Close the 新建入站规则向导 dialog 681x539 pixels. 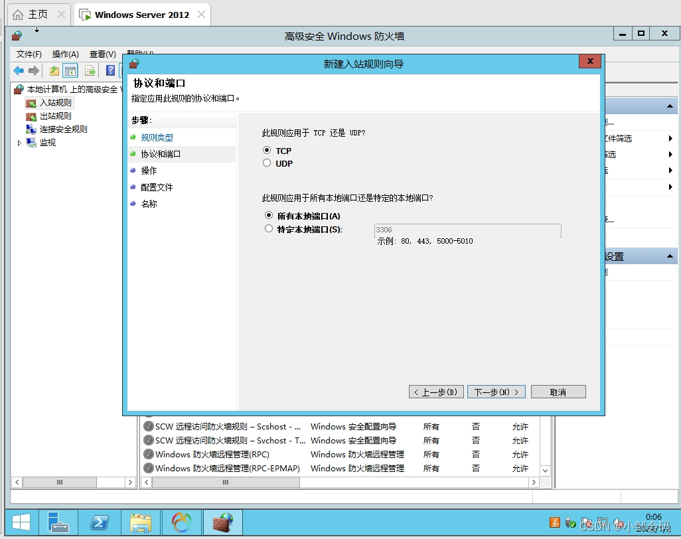[590, 61]
